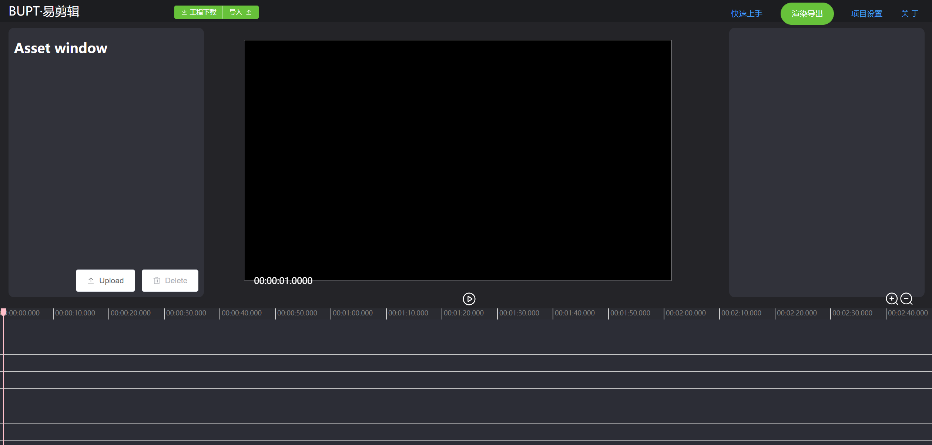Screen dimensions: 932x445
Task: Click the black video preview canvas
Action: 457,160
